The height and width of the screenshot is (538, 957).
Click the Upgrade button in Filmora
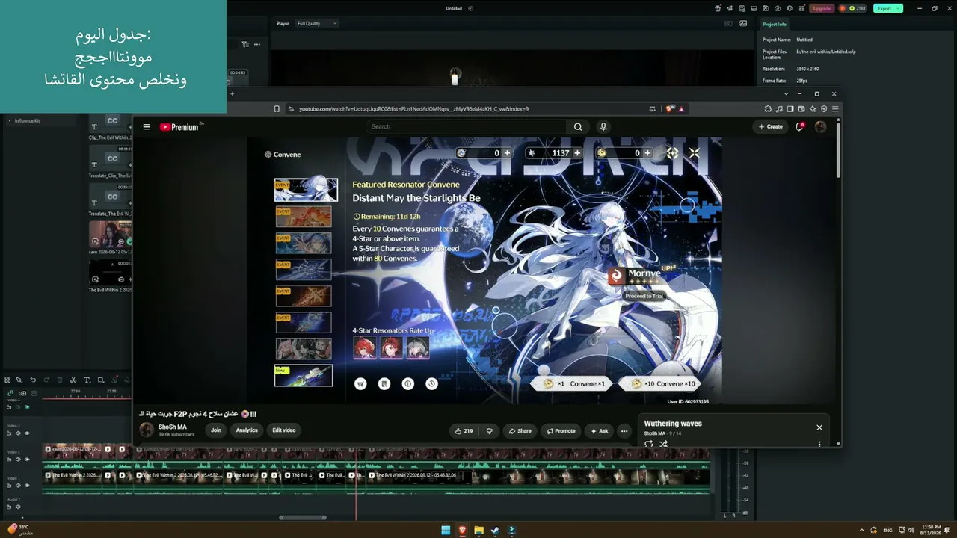click(x=822, y=8)
